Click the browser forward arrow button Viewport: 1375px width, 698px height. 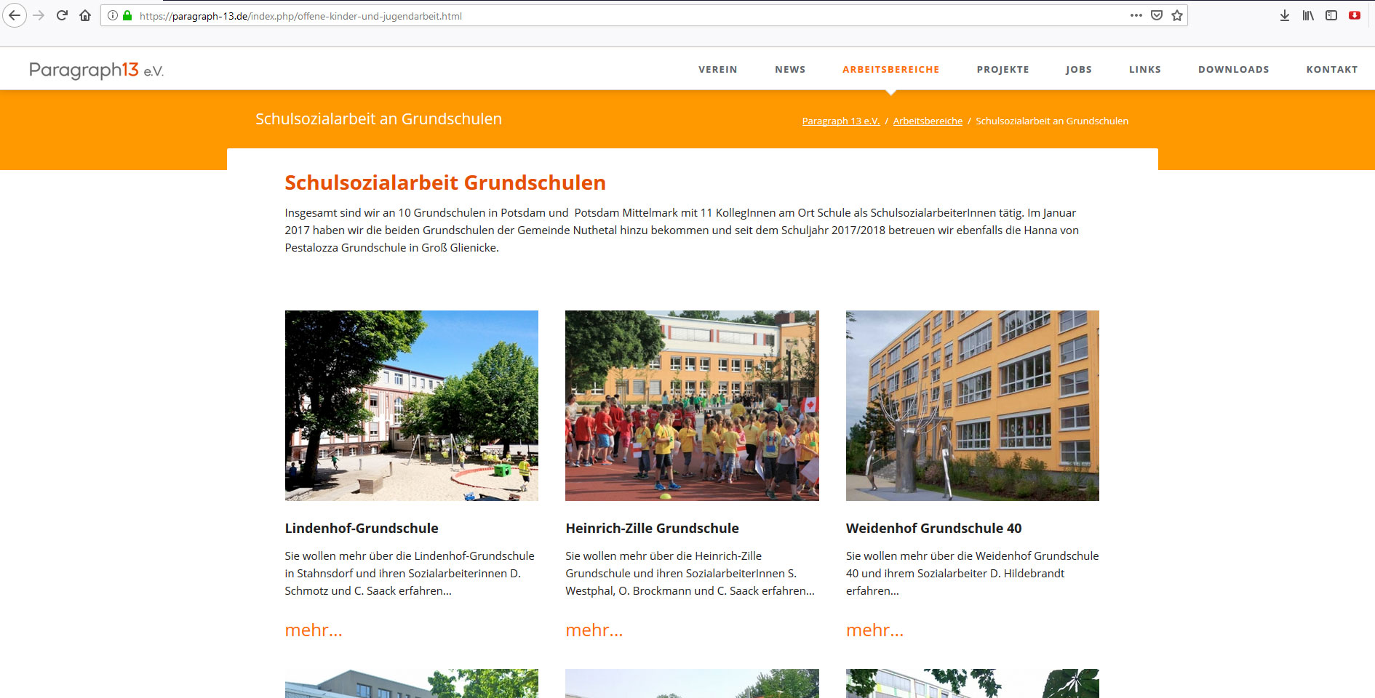pyautogui.click(x=39, y=15)
